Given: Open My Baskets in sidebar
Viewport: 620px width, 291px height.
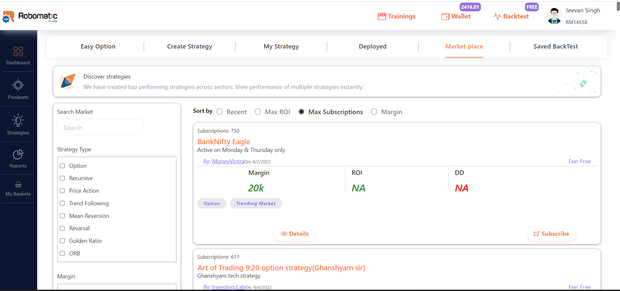Looking at the screenshot, I should [x=18, y=189].
